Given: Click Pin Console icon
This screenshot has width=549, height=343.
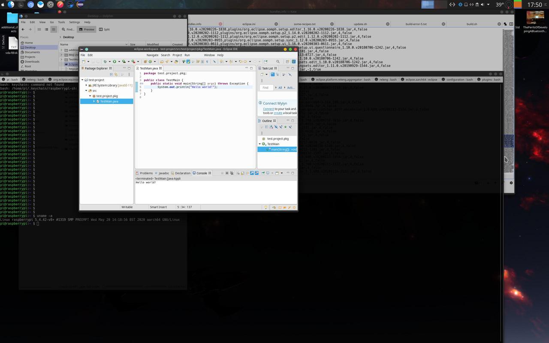Looking at the screenshot, I should (263, 173).
